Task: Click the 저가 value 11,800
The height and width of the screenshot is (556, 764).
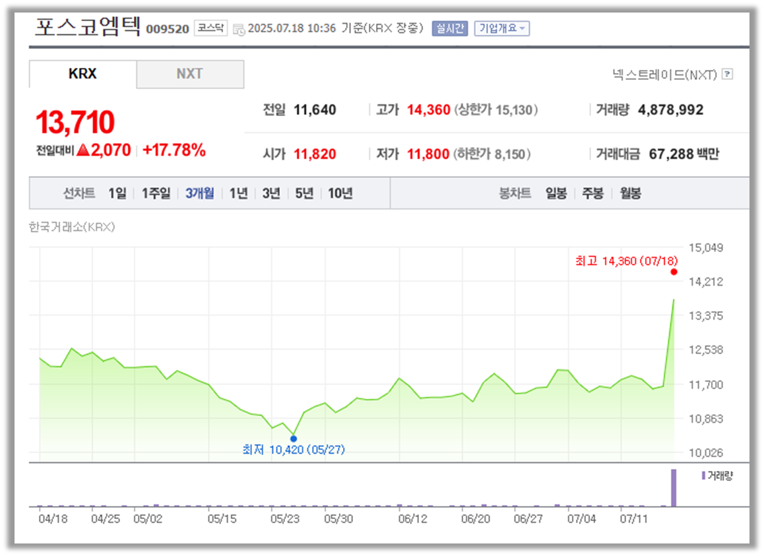Action: coord(428,154)
